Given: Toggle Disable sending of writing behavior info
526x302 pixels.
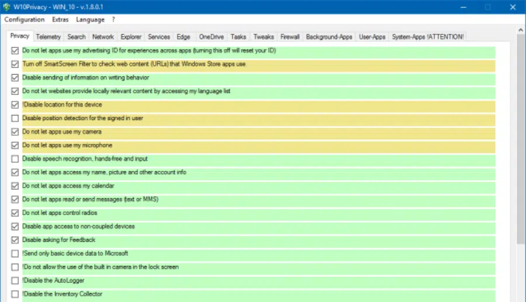Looking at the screenshot, I should point(15,78).
